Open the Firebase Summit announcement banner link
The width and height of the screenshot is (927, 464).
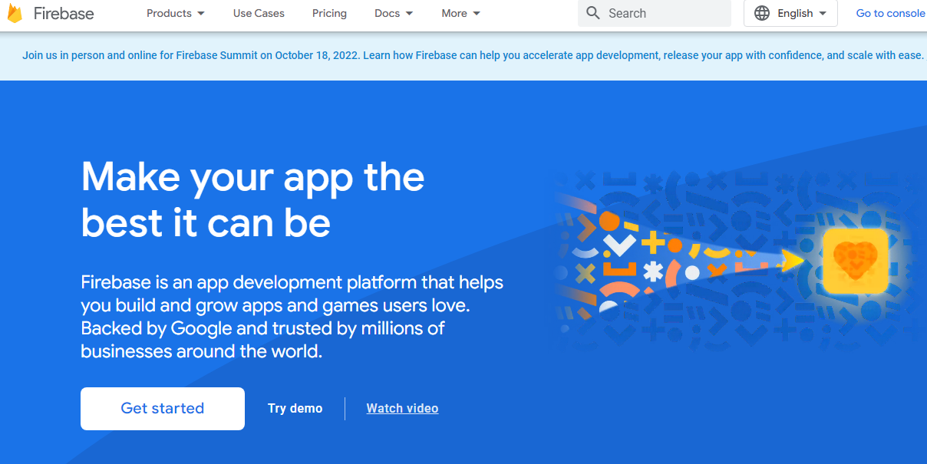(473, 55)
